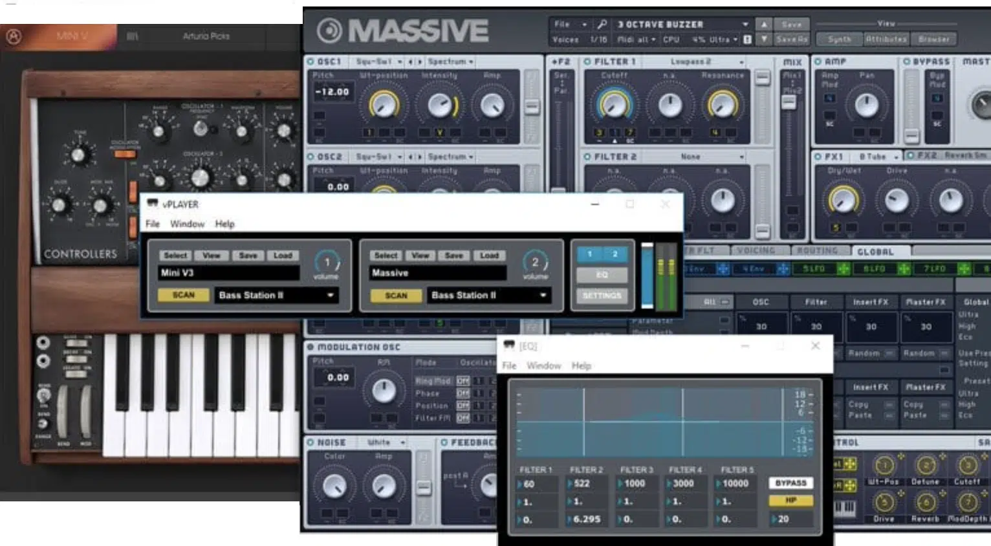This screenshot has width=991, height=546.
Task: Open File menu in vPlayer window
Action: pos(153,224)
